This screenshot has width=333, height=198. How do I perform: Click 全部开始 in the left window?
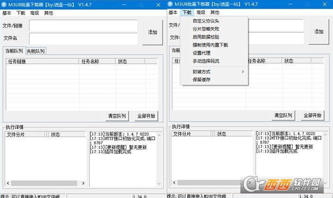[x=145, y=115]
